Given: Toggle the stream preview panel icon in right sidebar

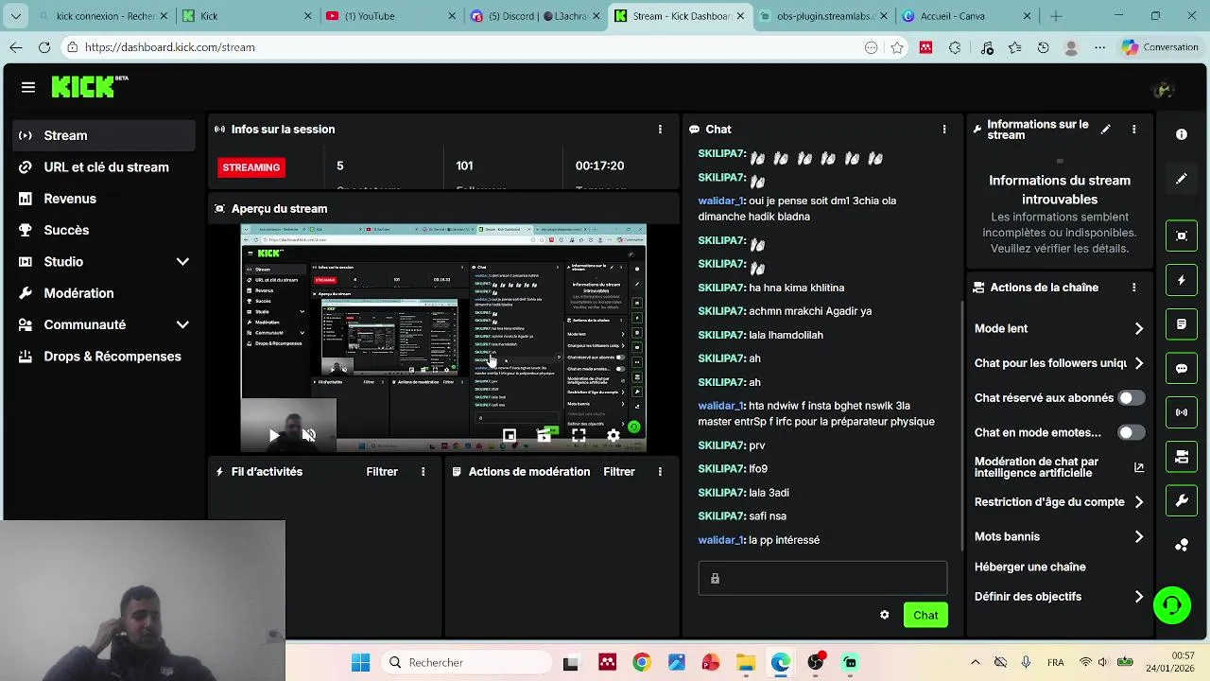Looking at the screenshot, I should [x=1182, y=236].
